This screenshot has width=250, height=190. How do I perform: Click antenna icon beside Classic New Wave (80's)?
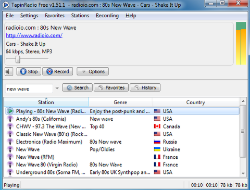10,134
